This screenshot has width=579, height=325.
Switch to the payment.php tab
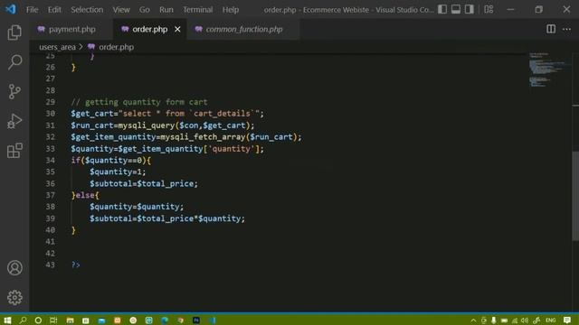71,29
